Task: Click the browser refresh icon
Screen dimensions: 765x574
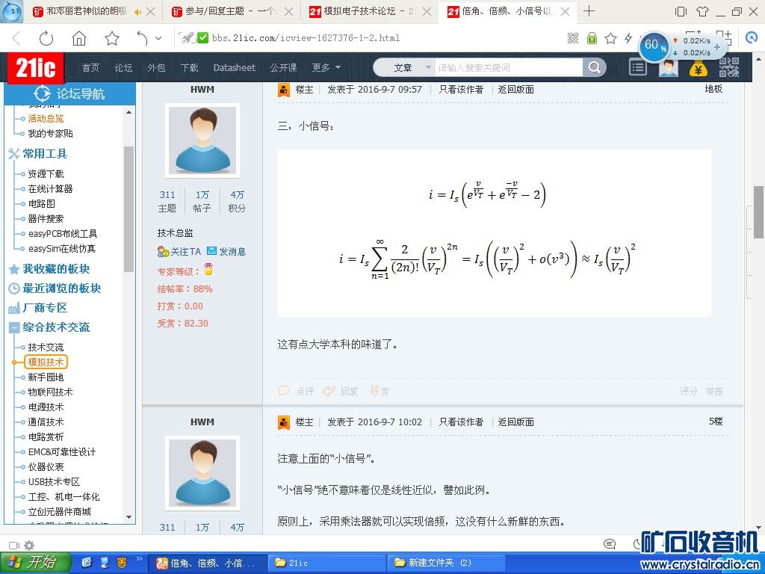Action: tap(46, 39)
